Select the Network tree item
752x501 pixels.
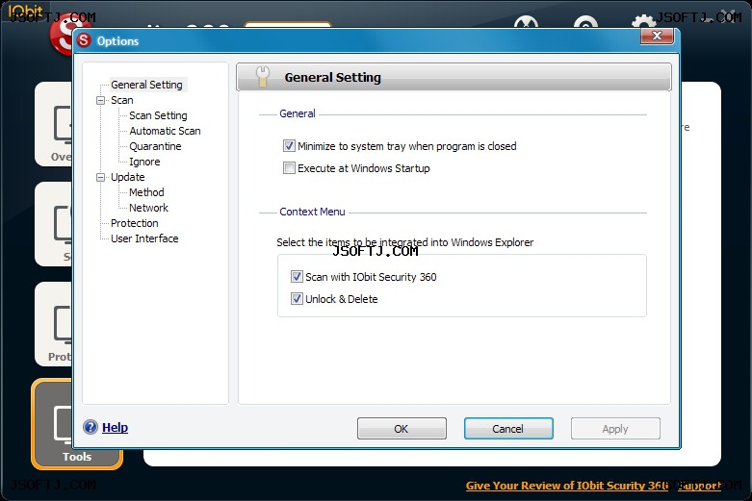click(x=148, y=208)
